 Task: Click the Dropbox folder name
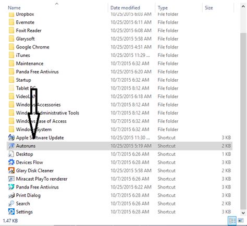(x=25, y=14)
